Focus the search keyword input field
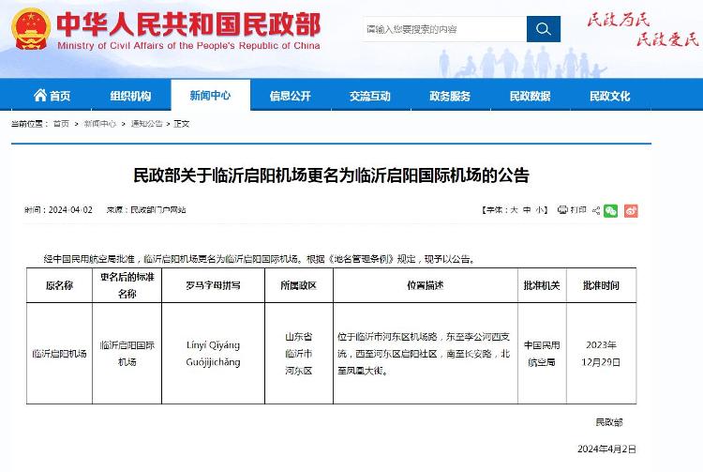 coord(442,29)
